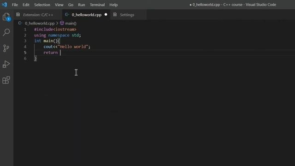Click the 'std' identifier on line 2
295x166 pixels.
75,35
